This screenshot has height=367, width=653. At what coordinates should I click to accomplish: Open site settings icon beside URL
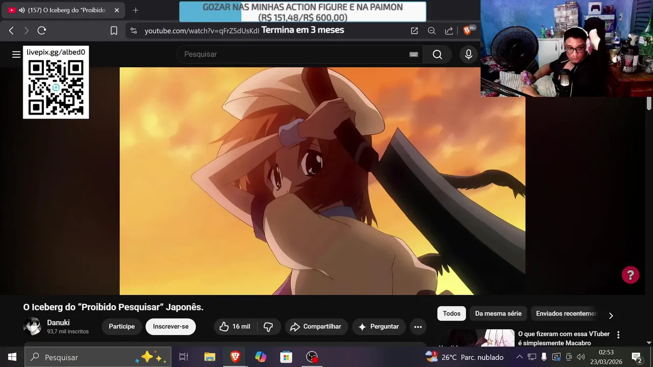[x=134, y=31]
